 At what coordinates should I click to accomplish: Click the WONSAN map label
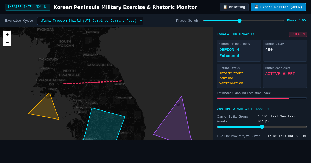(x=90, y=55)
